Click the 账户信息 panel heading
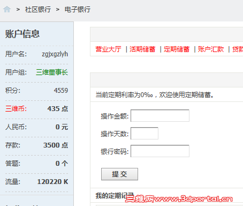The height and width of the screenshot is (206, 243). (22, 34)
